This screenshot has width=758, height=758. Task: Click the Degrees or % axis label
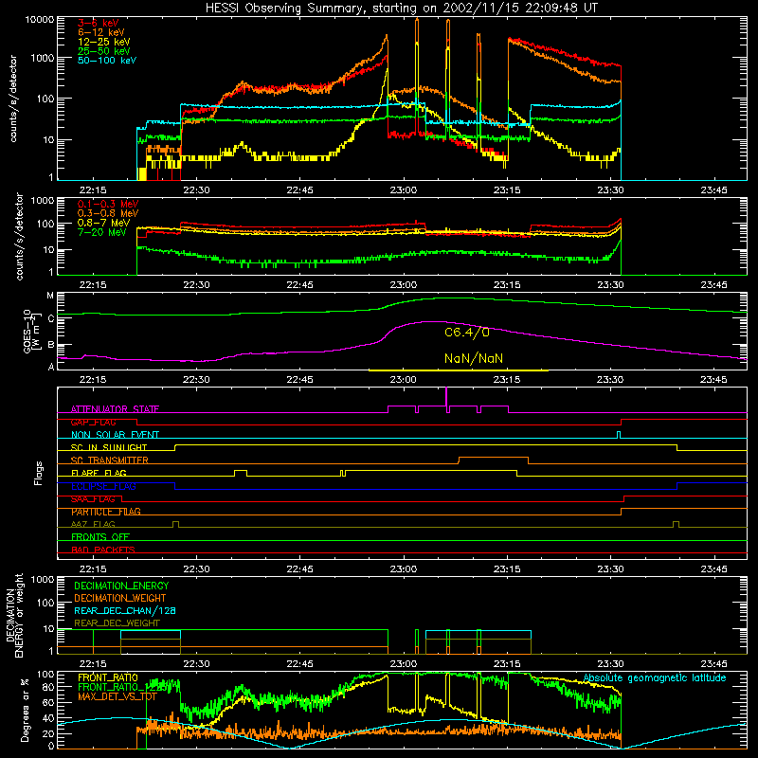[x=25, y=711]
